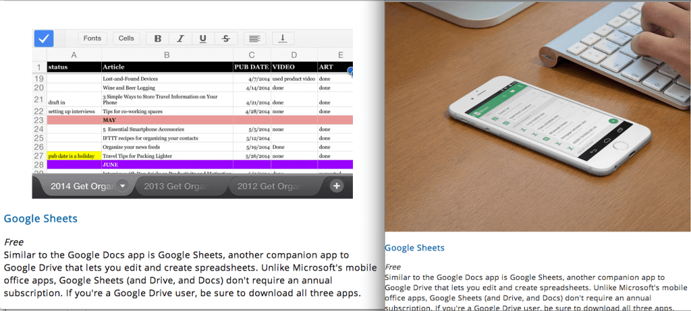Select the 'setting up interviews' status cell
Screen dimensions: 691x311
[x=74, y=111]
